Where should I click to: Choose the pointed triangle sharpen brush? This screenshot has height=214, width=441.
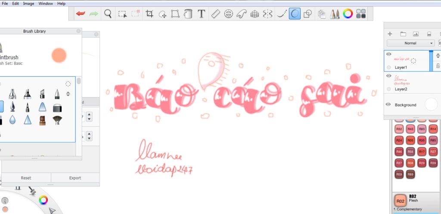tap(27, 120)
